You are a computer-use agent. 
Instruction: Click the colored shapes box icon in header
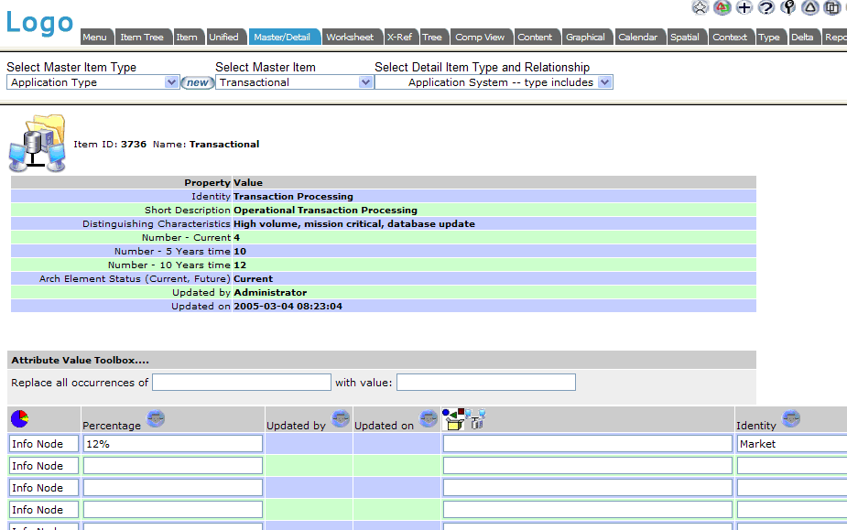pyautogui.click(x=454, y=418)
